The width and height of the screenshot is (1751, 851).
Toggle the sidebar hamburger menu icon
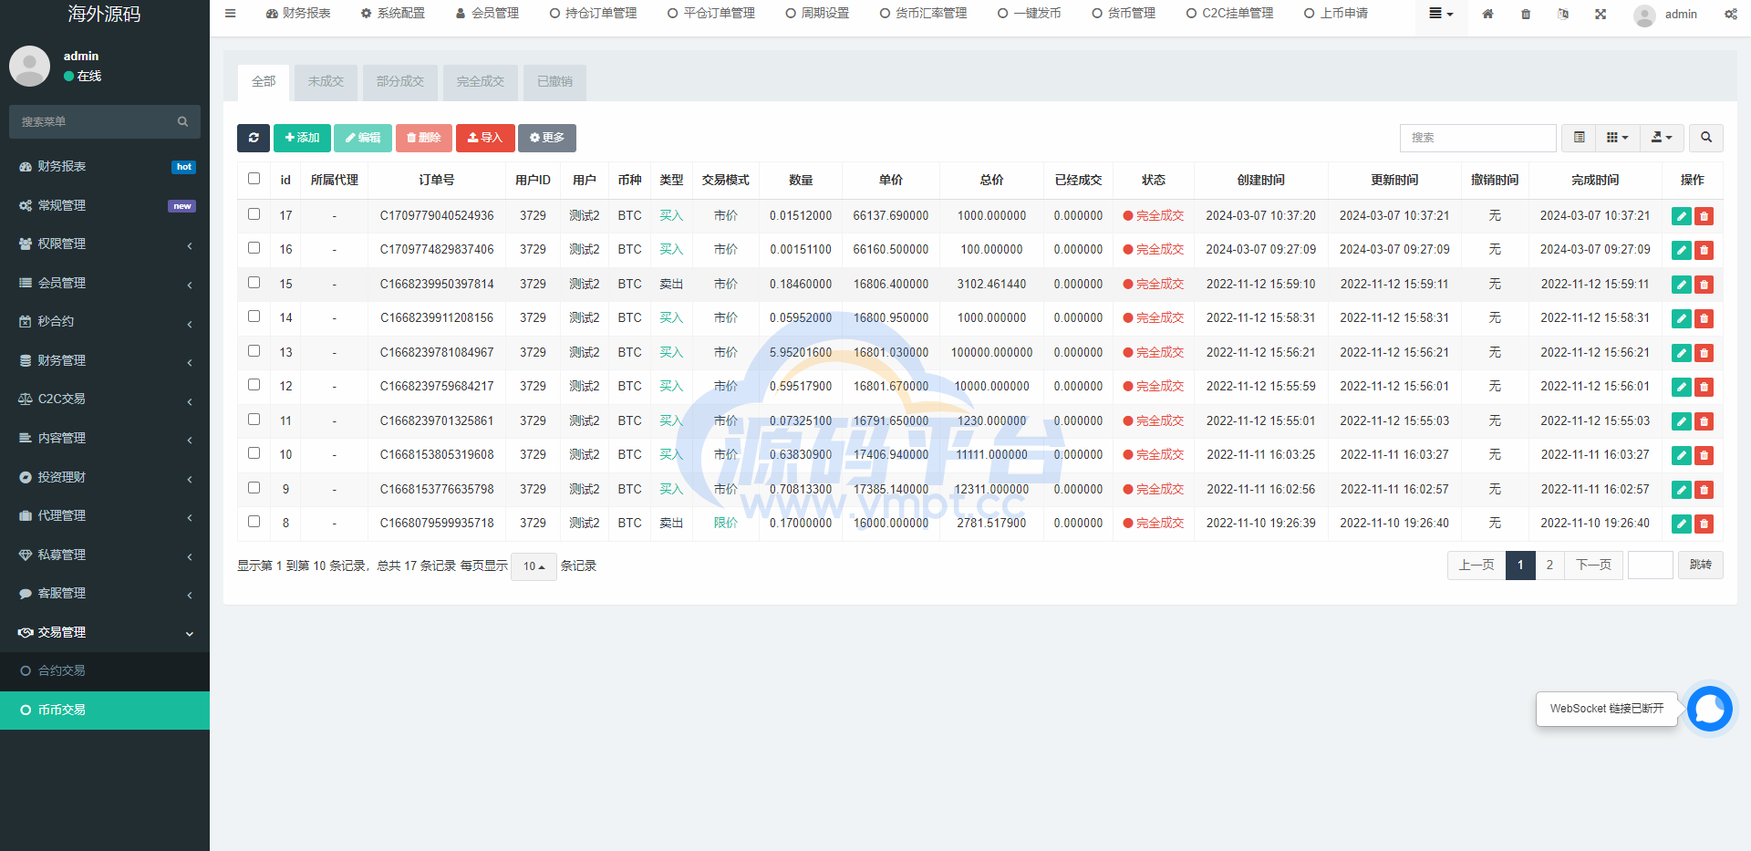point(231,14)
